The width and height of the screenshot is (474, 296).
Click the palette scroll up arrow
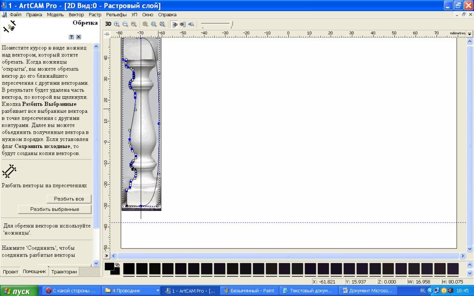[x=469, y=265]
